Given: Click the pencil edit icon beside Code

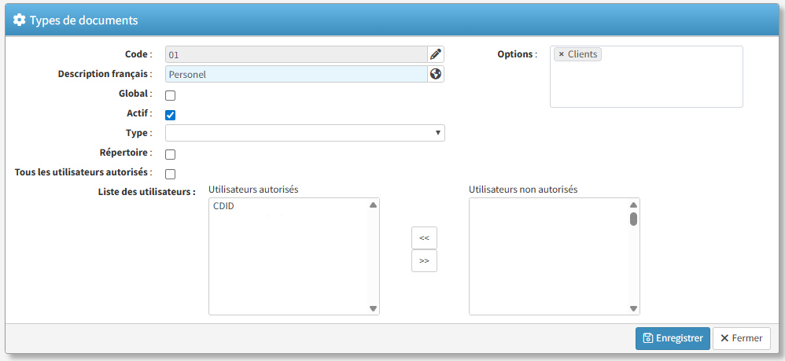Looking at the screenshot, I should point(436,54).
